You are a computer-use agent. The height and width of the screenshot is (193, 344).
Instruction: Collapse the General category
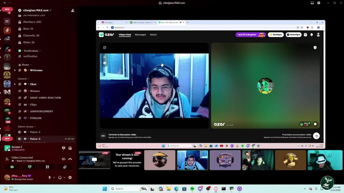tap(23, 79)
